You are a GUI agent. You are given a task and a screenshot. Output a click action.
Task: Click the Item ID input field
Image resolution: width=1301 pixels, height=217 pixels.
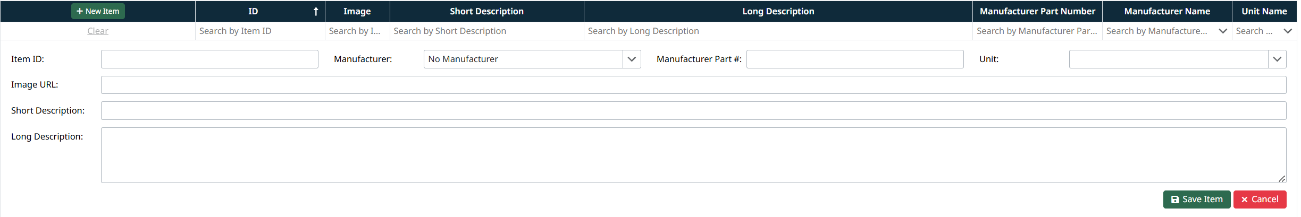tap(209, 59)
